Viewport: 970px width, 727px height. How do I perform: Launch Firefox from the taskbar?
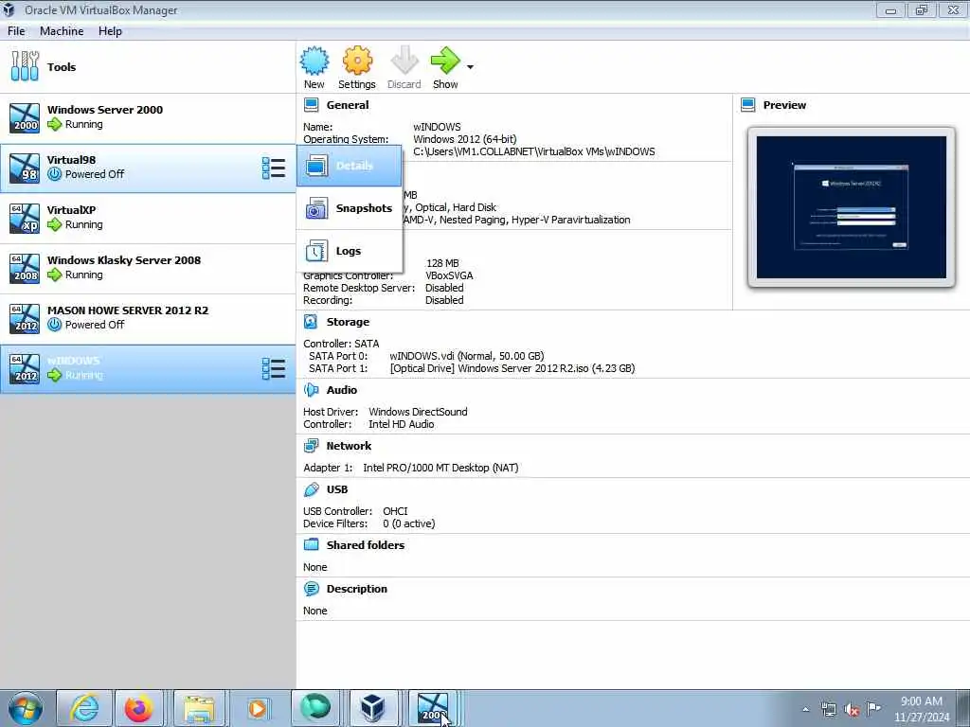[x=138, y=708]
